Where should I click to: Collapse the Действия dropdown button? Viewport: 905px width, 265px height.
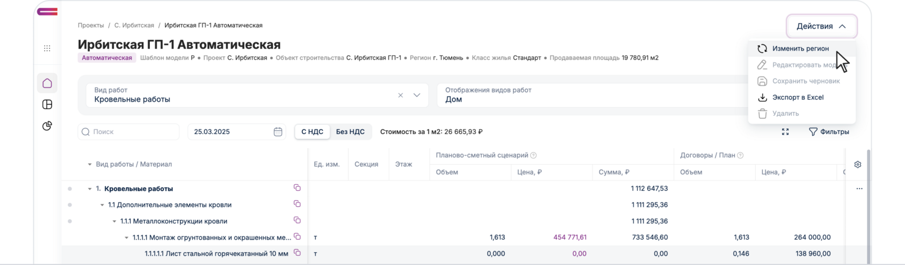coord(821,26)
